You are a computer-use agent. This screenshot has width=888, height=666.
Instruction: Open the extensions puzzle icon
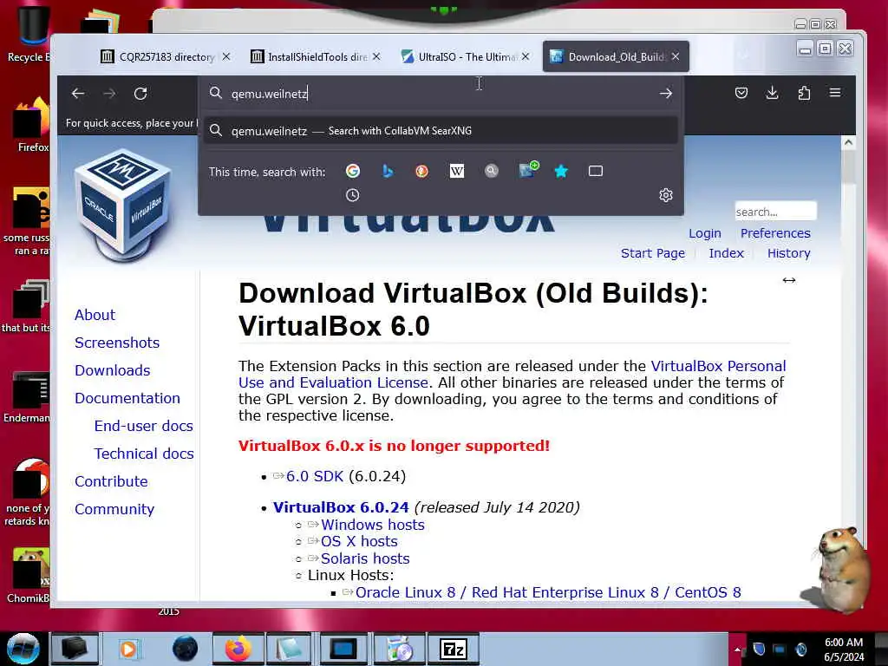click(x=804, y=93)
